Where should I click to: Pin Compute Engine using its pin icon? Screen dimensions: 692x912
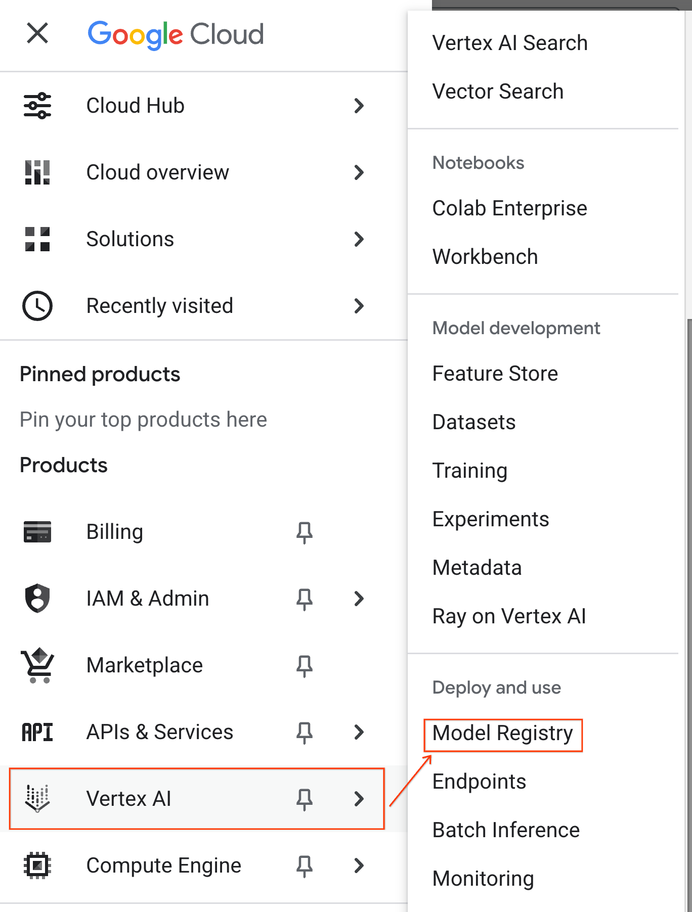pyautogui.click(x=305, y=865)
